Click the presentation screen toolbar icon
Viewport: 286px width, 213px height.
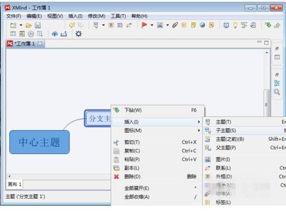coord(226,25)
